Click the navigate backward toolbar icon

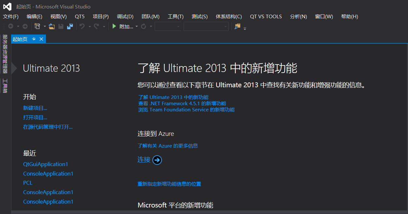click(x=11, y=26)
